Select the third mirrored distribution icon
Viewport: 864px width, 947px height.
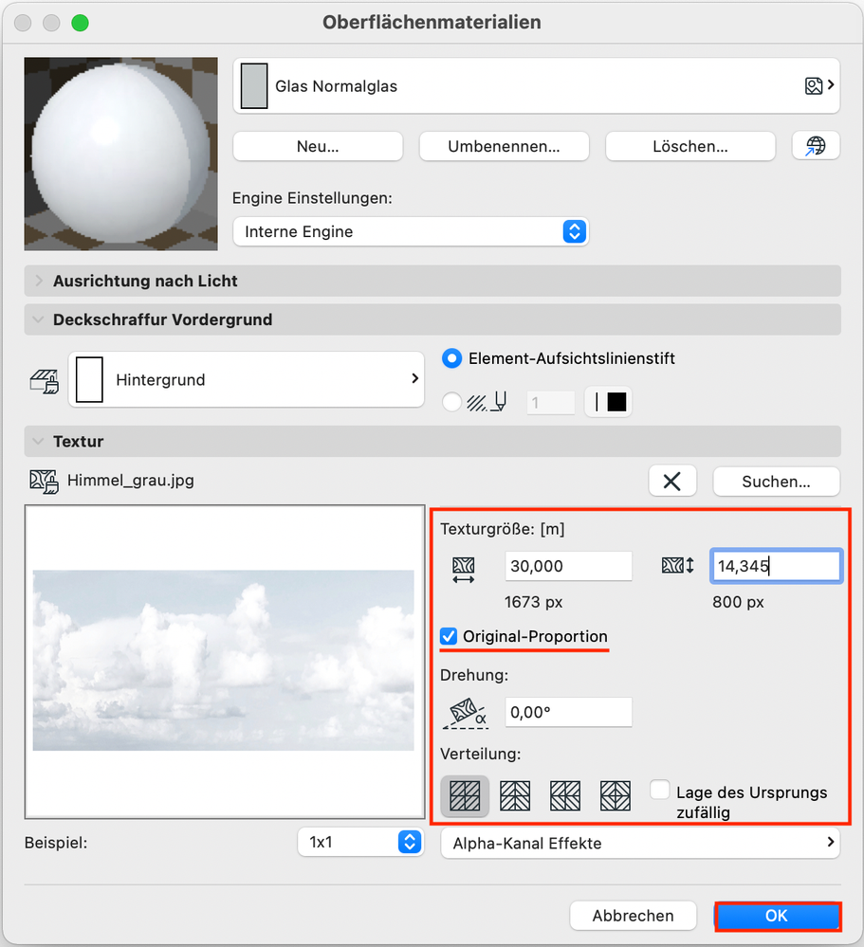(x=565, y=796)
